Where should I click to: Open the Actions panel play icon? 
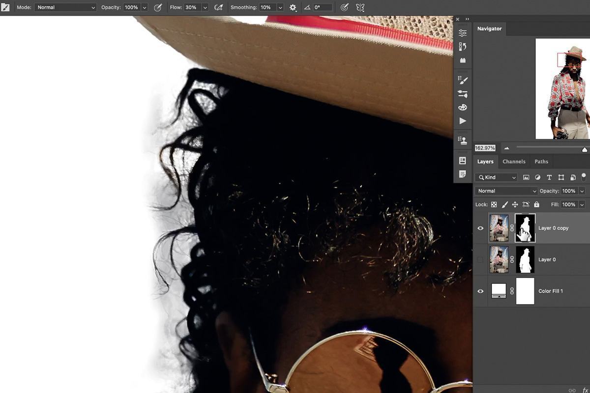(463, 121)
